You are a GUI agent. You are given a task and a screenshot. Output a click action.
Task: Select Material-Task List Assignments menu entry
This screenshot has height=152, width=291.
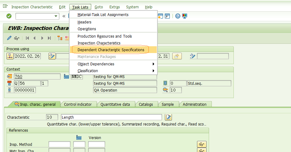tap(113, 14)
